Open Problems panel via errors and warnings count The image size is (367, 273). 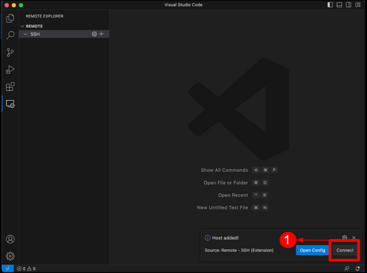[26, 268]
